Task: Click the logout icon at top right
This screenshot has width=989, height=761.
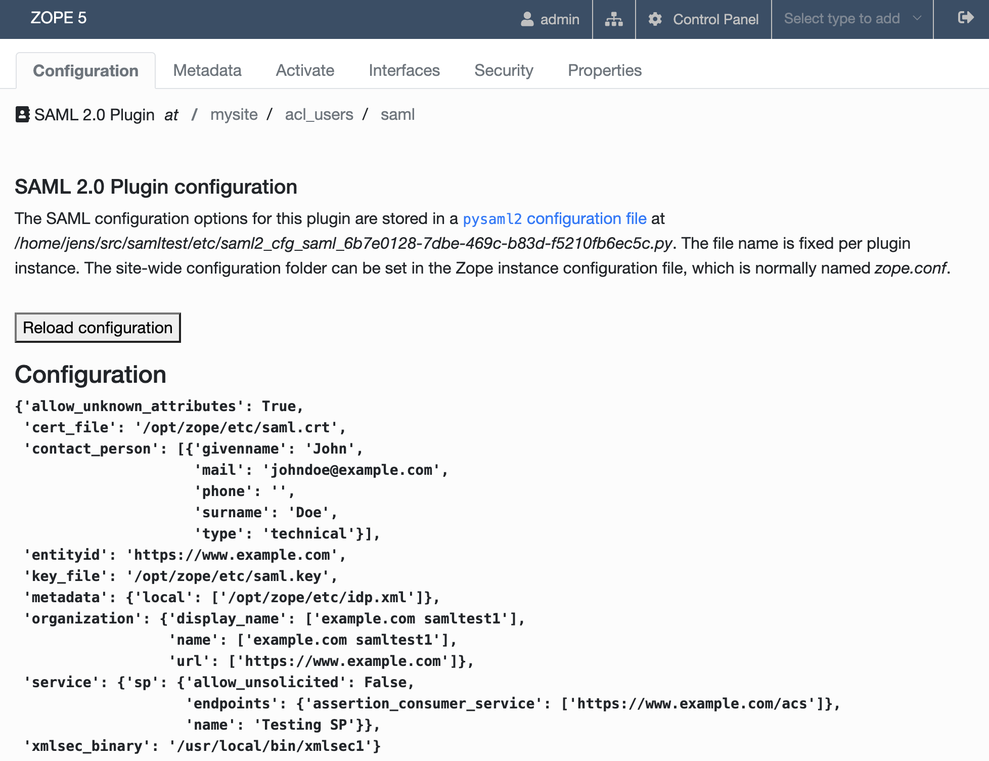Action: pyautogui.click(x=965, y=18)
